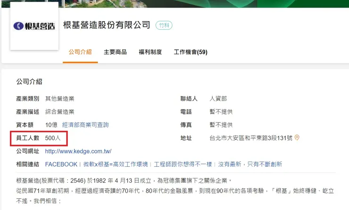Select the 公司介紹 section heading

tap(29, 81)
